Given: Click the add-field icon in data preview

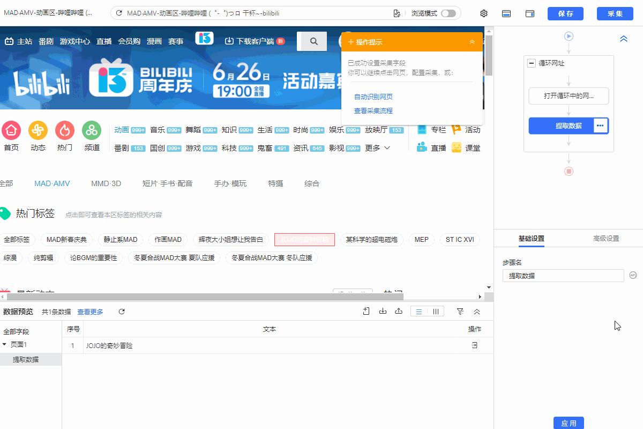Looking at the screenshot, I should [367, 311].
